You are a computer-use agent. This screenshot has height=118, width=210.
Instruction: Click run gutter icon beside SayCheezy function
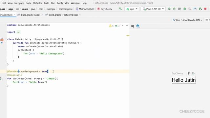[x=1, y=79]
